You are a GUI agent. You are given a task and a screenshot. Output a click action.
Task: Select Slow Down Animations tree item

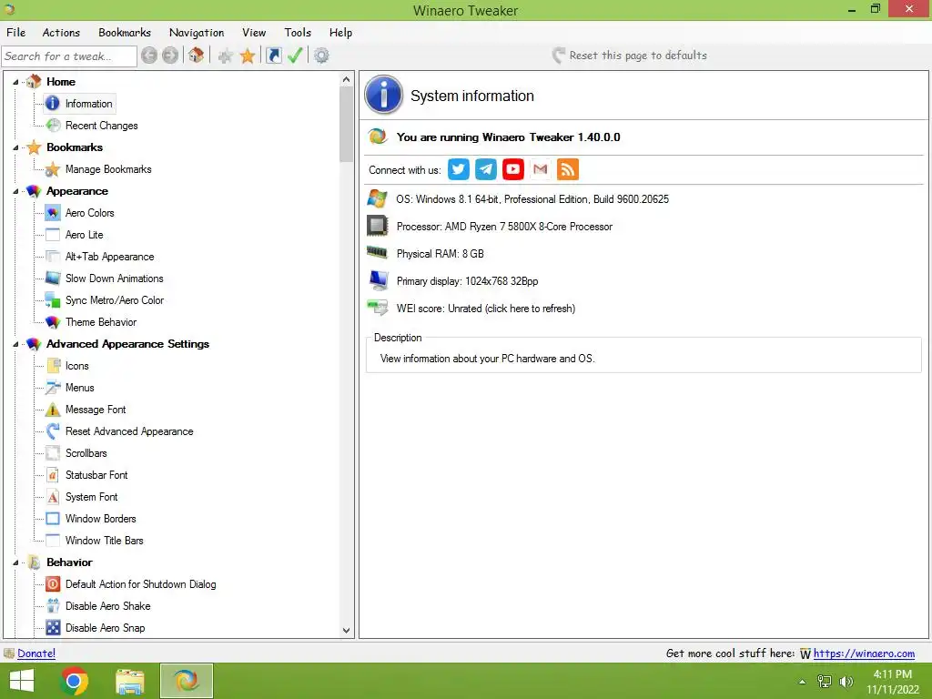click(114, 279)
